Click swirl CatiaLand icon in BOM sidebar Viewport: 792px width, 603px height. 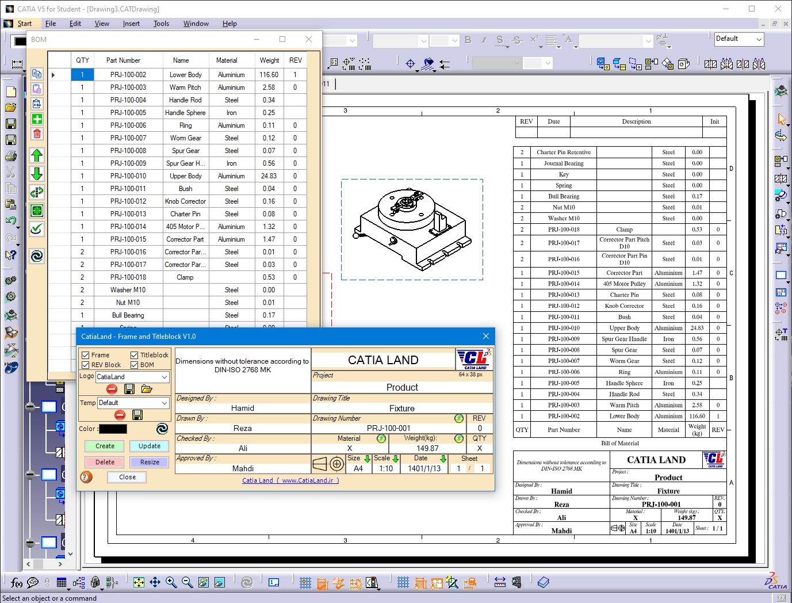tap(37, 256)
